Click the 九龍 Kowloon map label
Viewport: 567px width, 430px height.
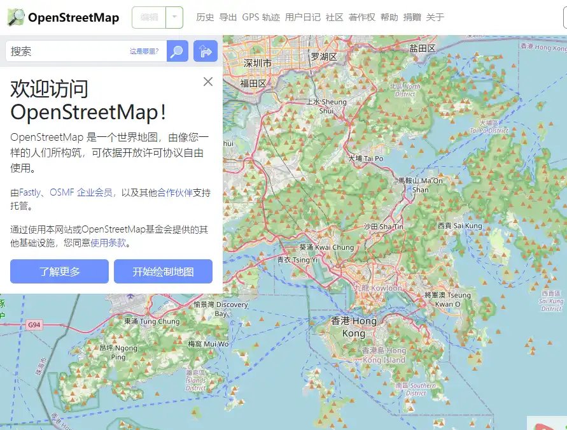(378, 288)
